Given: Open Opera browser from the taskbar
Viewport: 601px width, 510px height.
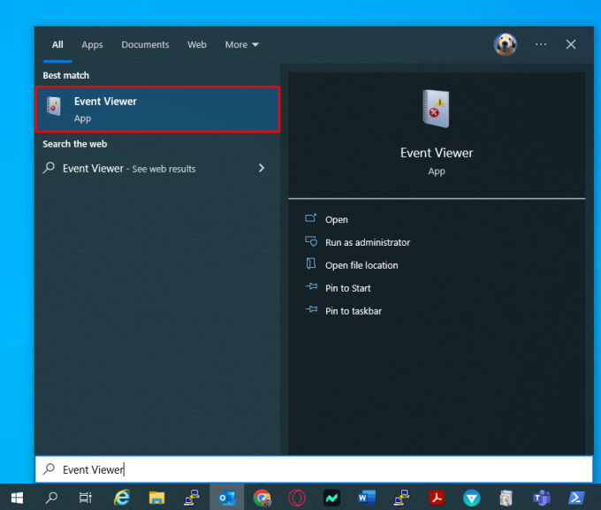Looking at the screenshot, I should [297, 497].
